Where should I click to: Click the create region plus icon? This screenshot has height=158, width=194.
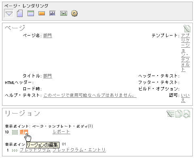click(187, 114)
